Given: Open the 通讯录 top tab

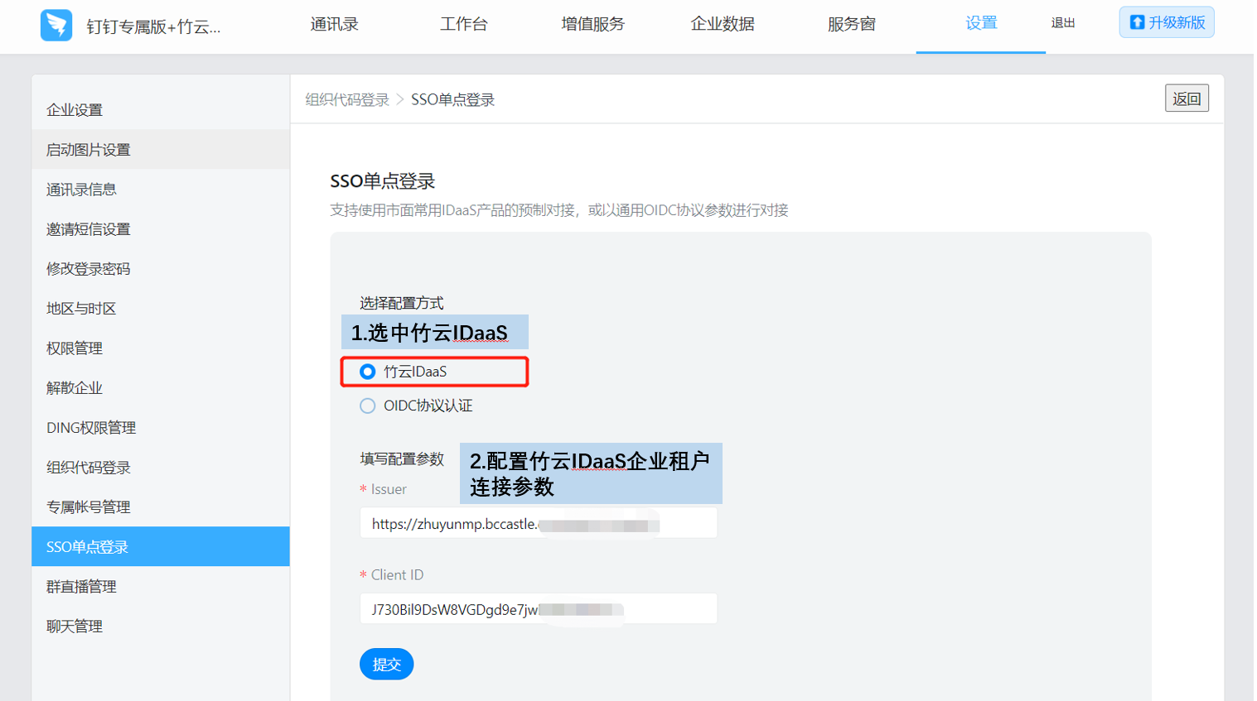Looking at the screenshot, I should [x=334, y=25].
